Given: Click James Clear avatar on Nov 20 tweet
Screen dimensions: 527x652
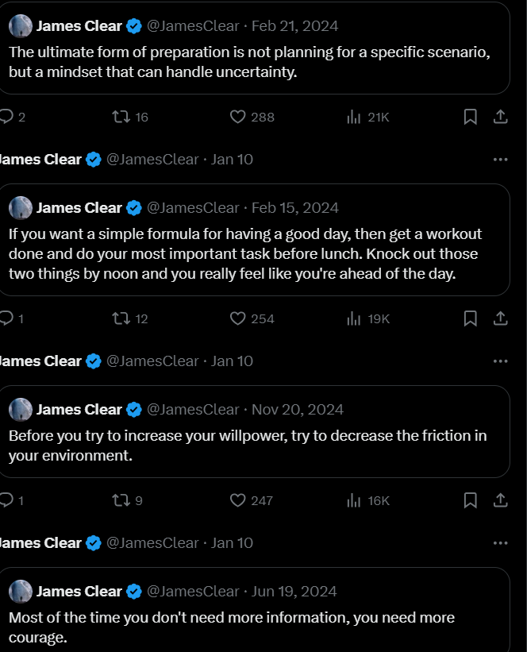Looking at the screenshot, I should tap(21, 409).
